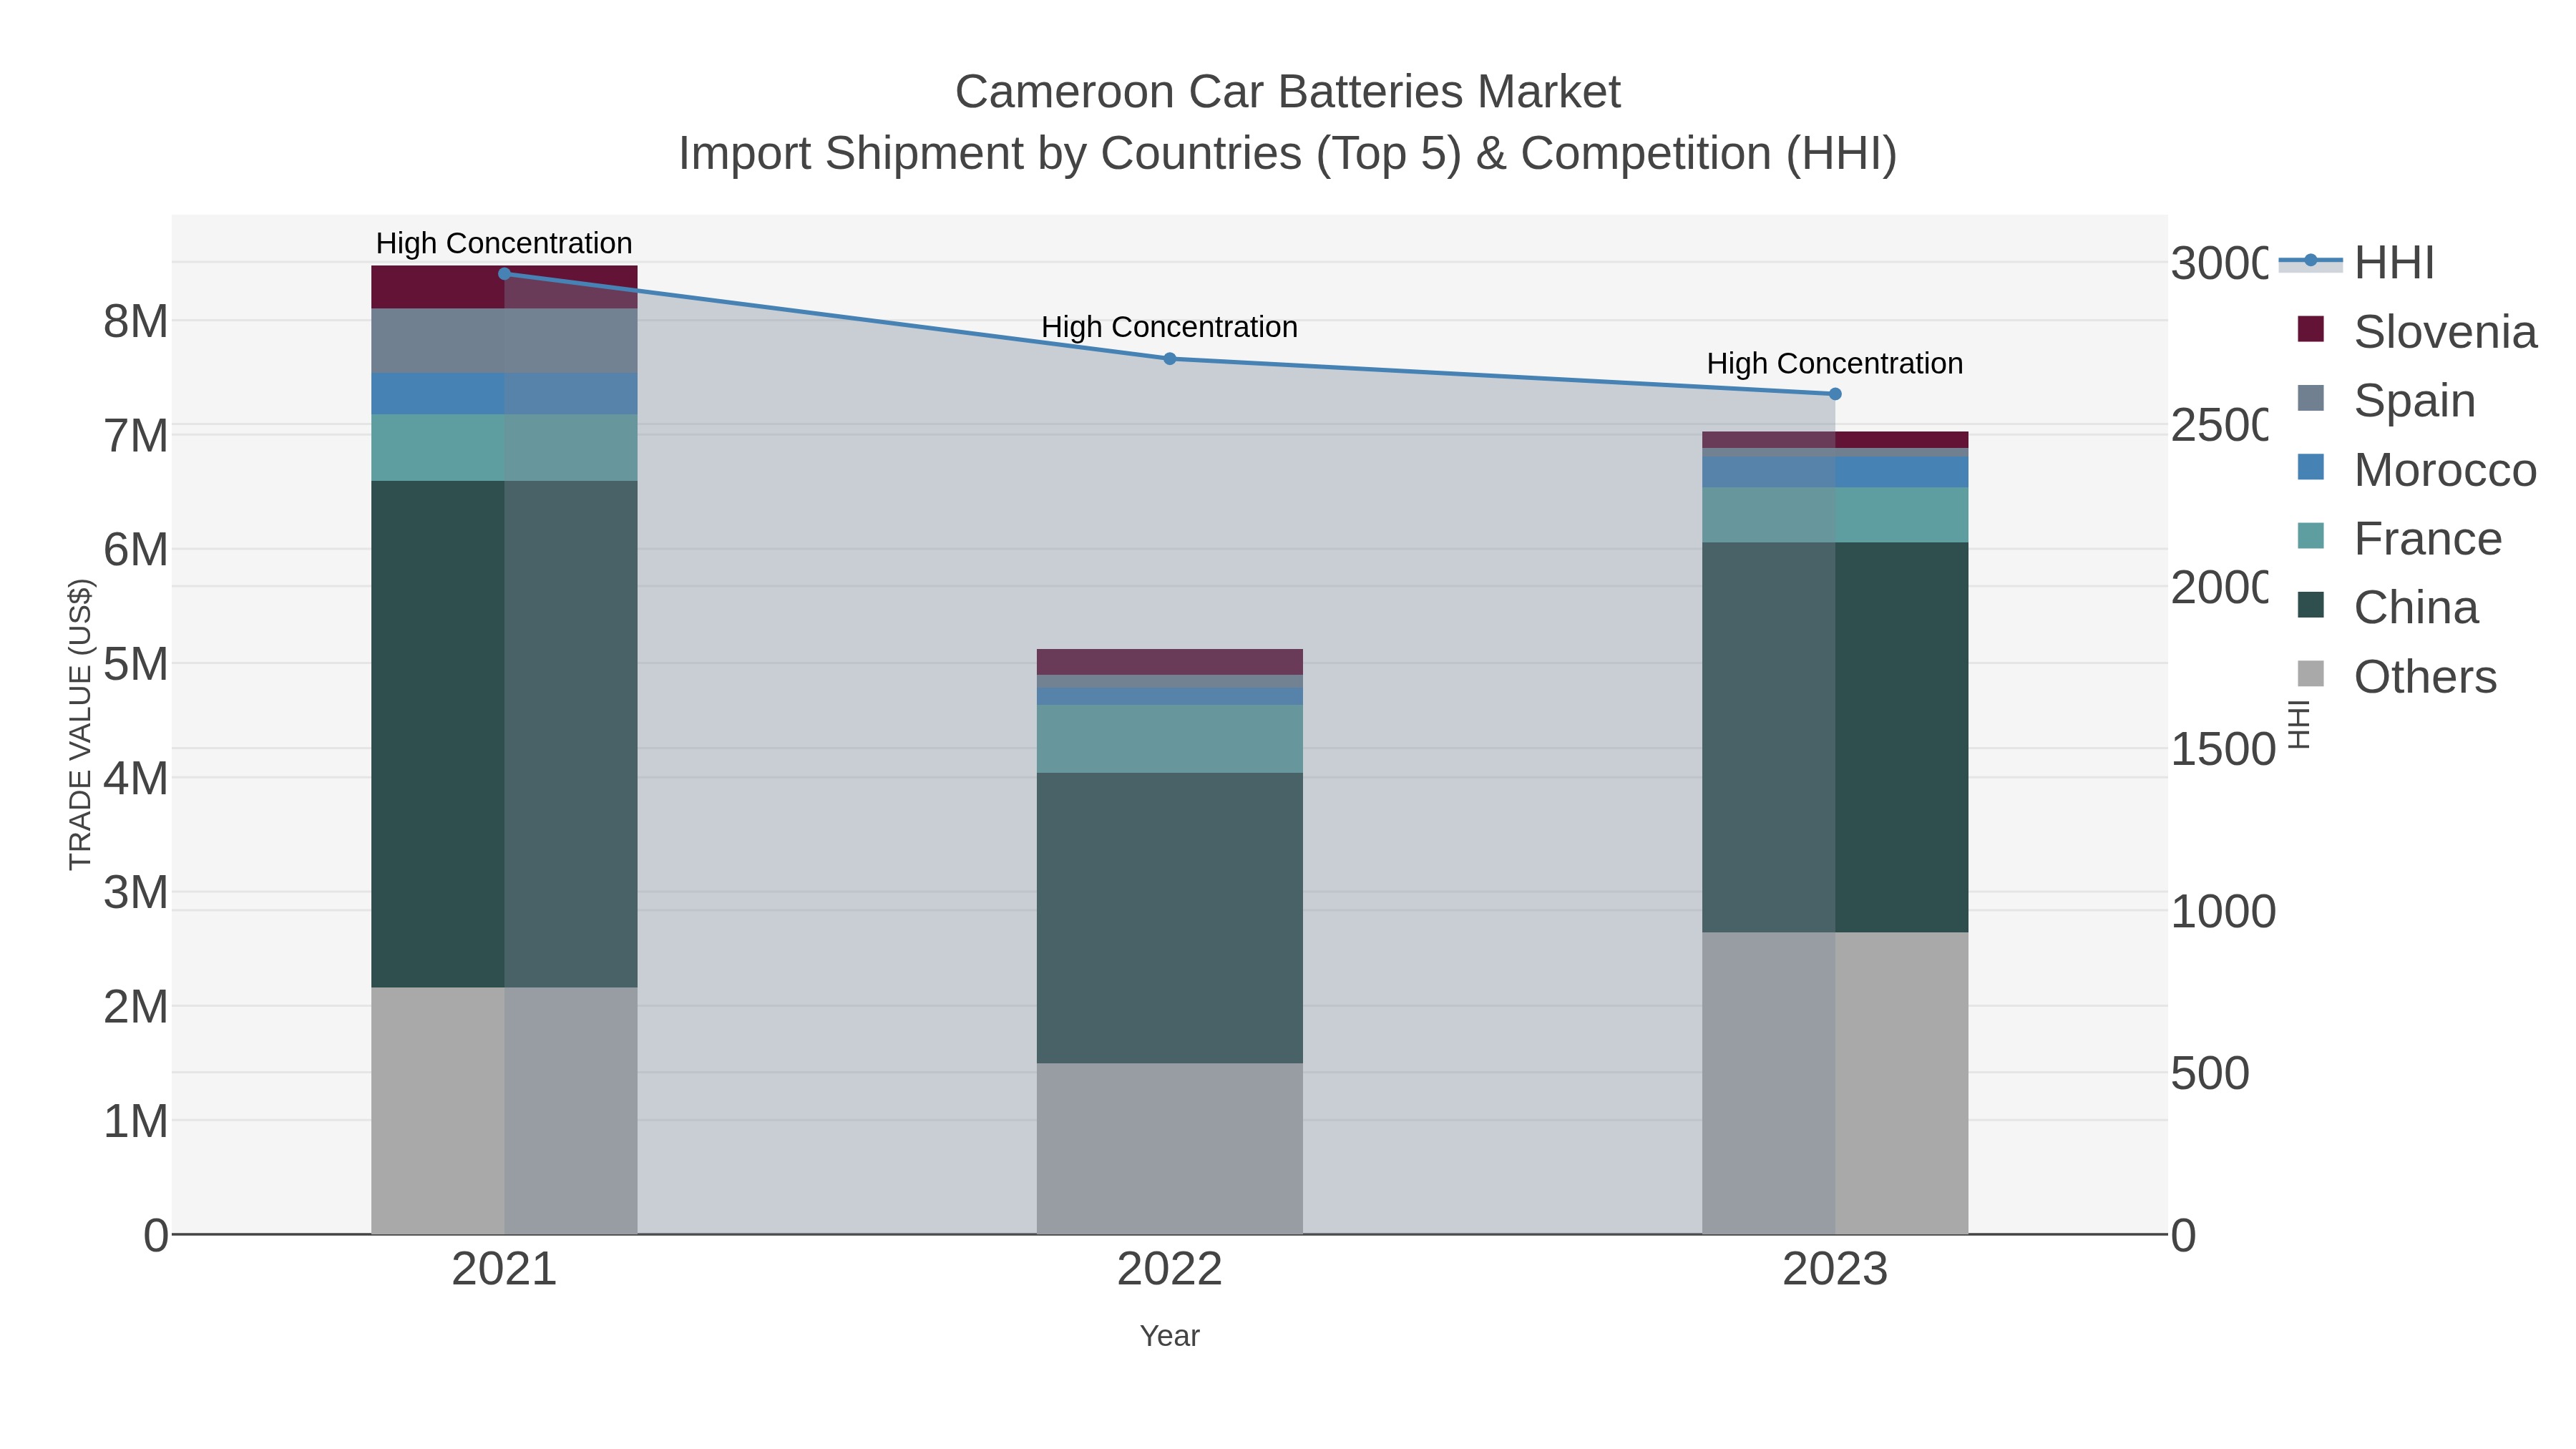The image size is (2576, 1449).
Task: Toggle the Spain legend entry
Action: click(x=2386, y=400)
